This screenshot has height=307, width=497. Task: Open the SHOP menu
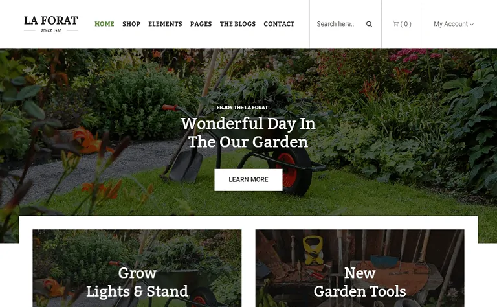pos(131,24)
